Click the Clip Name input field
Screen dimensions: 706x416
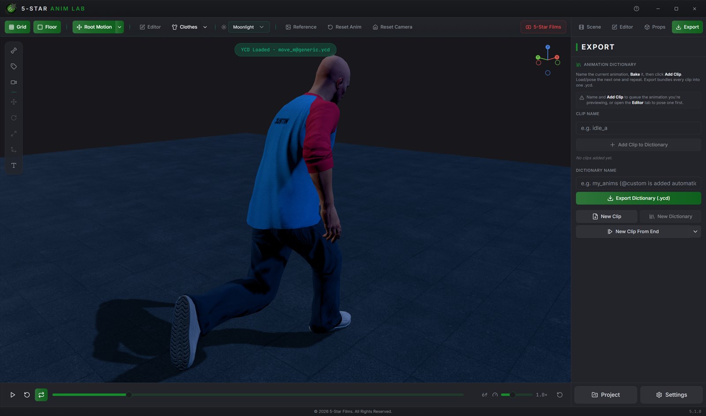tap(638, 128)
